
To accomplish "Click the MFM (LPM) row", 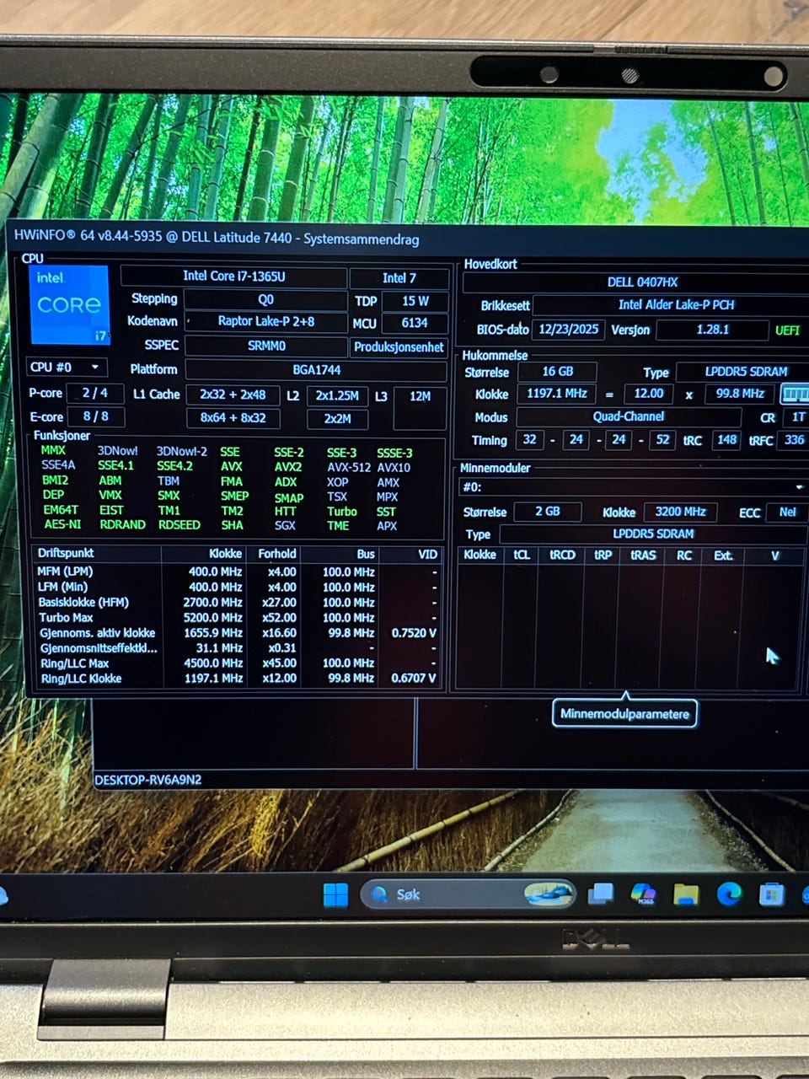I will [x=238, y=572].
